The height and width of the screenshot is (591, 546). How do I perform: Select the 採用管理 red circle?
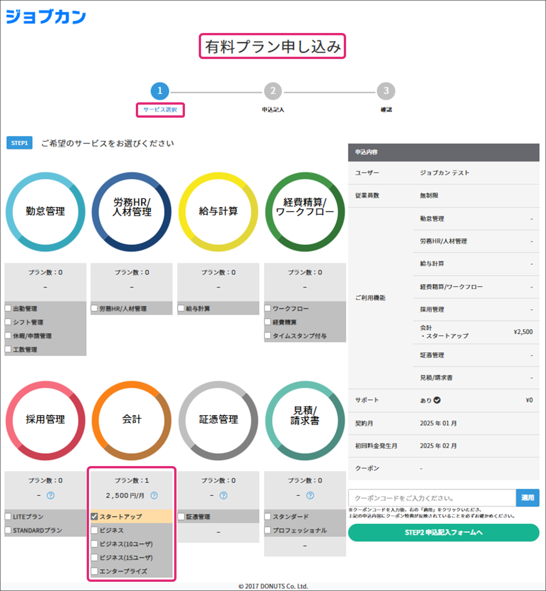point(45,420)
